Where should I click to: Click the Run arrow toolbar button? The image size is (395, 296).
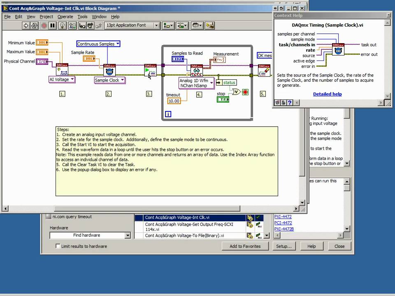(26, 25)
